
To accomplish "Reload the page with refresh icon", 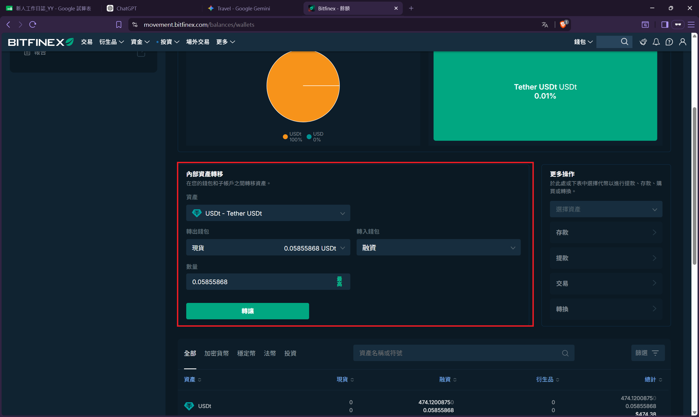I will coord(32,25).
